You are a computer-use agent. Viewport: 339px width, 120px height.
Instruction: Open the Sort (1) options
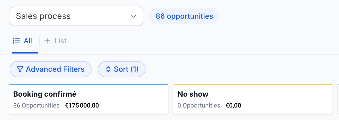(122, 69)
